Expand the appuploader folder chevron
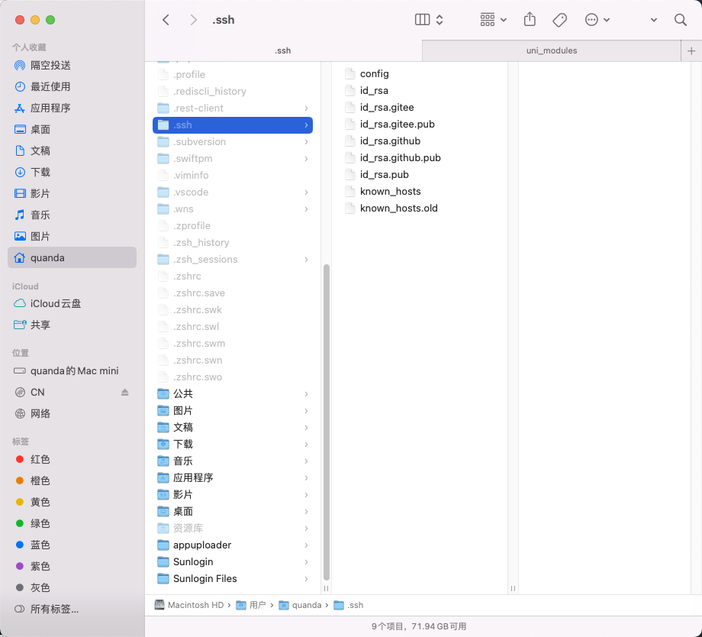702x637 pixels. (x=306, y=545)
